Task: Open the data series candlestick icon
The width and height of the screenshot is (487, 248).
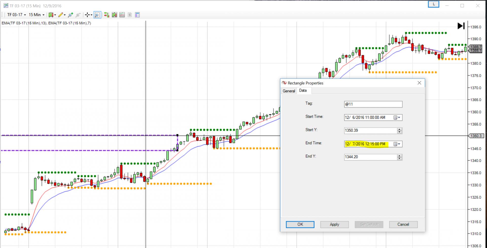Action: pyautogui.click(x=114, y=15)
